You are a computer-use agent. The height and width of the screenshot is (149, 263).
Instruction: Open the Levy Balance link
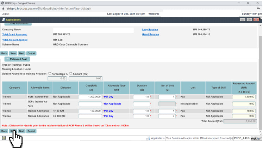[x=150, y=29]
